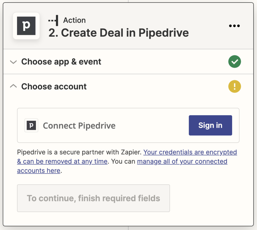
Task: Open manage all connected accounts link
Action: click(182, 161)
